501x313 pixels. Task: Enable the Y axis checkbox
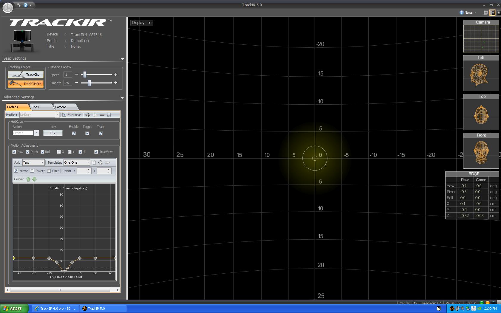click(69, 152)
